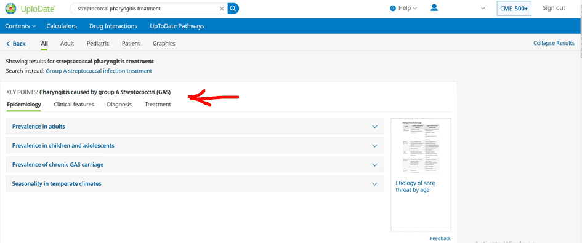This screenshot has width=582, height=243.
Task: Open the account dropdown chevron
Action: tap(483, 9)
